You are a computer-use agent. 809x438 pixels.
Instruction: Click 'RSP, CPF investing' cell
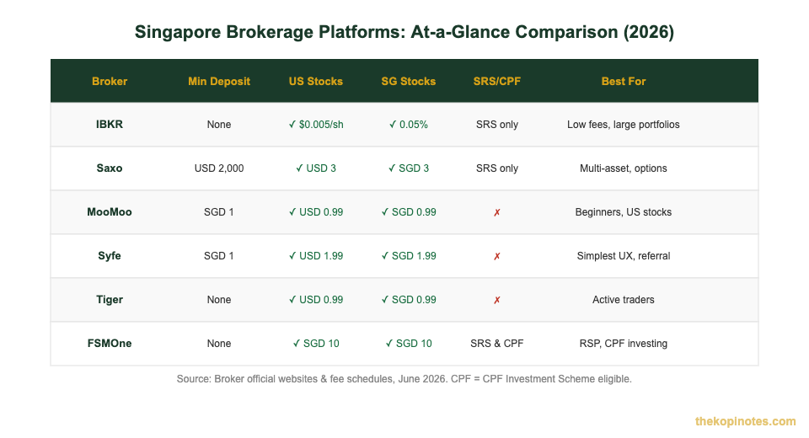coord(624,344)
